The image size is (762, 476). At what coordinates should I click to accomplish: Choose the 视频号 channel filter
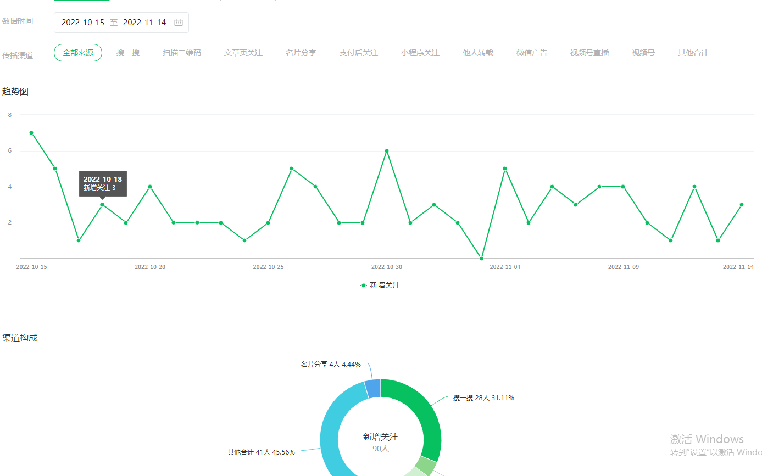click(643, 53)
